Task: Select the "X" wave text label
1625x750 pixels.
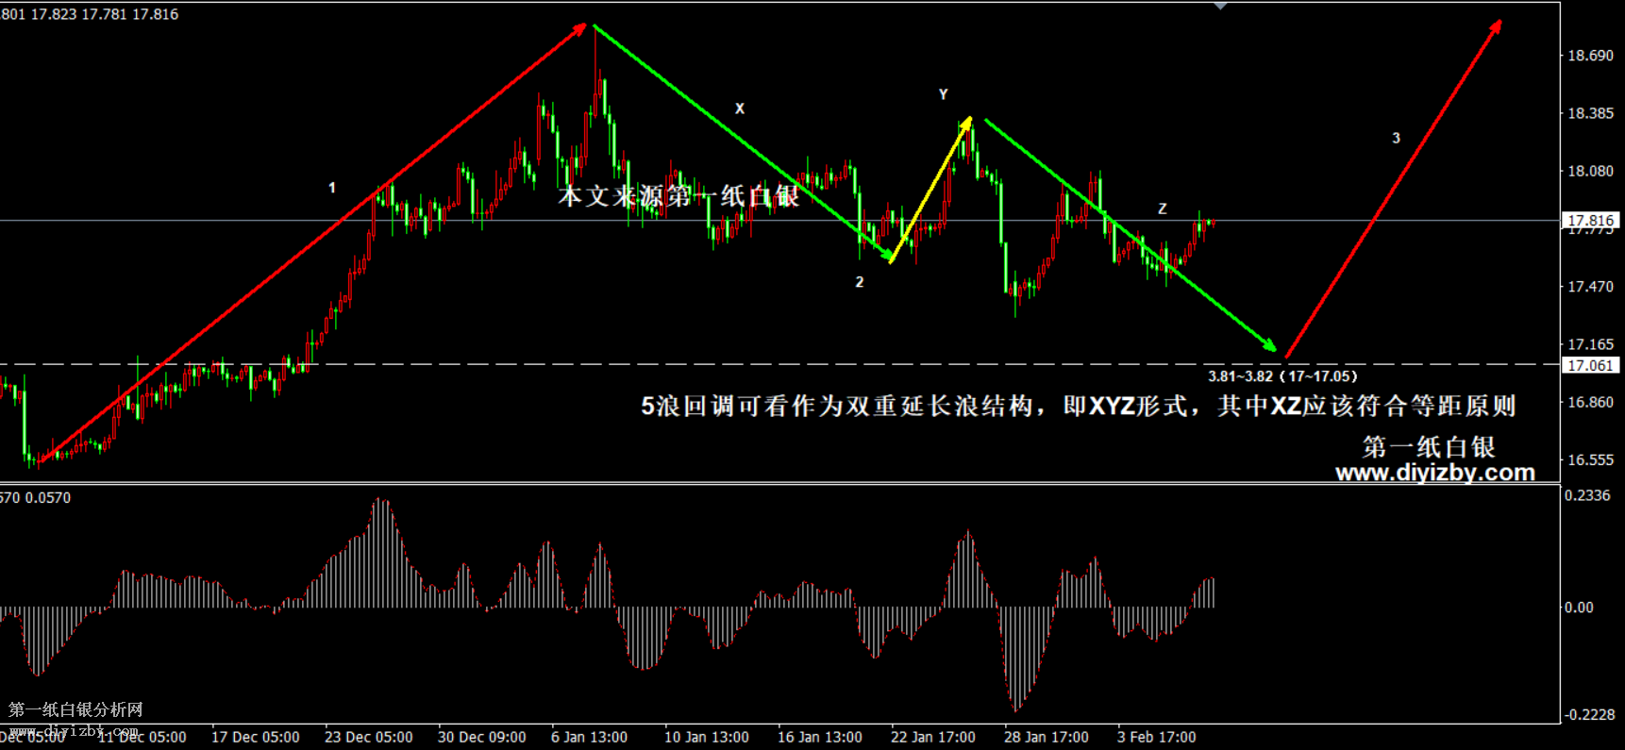Action: click(740, 109)
